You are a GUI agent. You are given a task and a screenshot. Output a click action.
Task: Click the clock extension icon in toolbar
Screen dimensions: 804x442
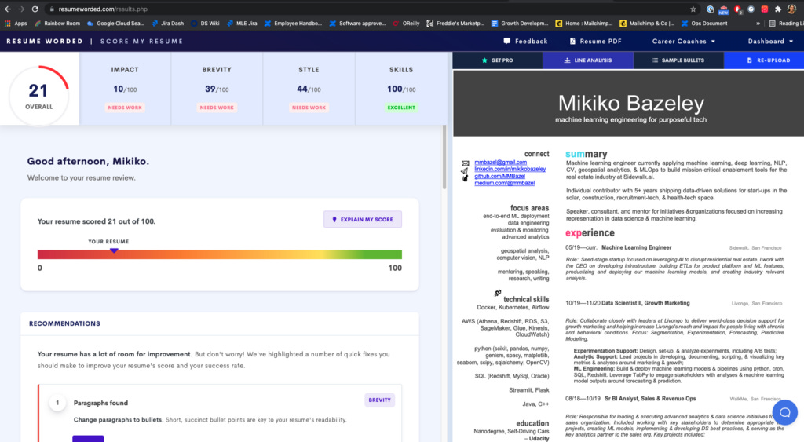tap(710, 9)
